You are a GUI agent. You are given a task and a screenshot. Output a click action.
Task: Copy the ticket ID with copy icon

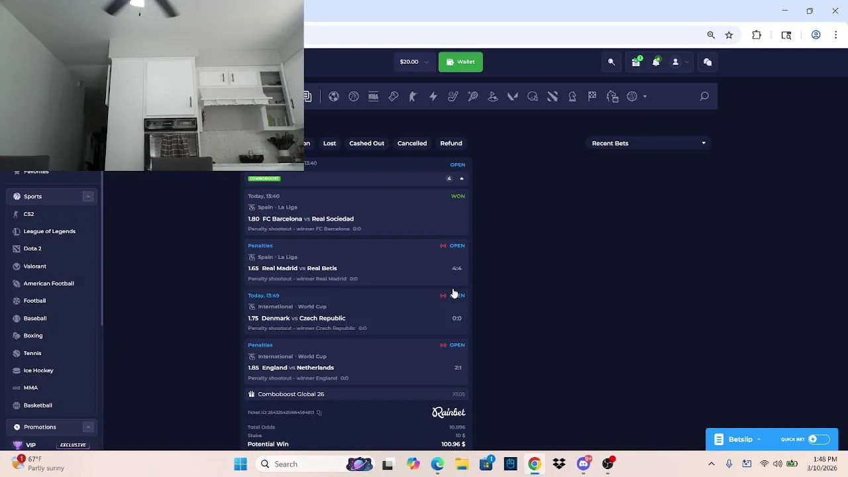point(319,413)
